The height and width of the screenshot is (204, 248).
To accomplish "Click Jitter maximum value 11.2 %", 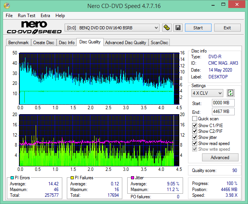I will pyautogui.click(x=173, y=190).
